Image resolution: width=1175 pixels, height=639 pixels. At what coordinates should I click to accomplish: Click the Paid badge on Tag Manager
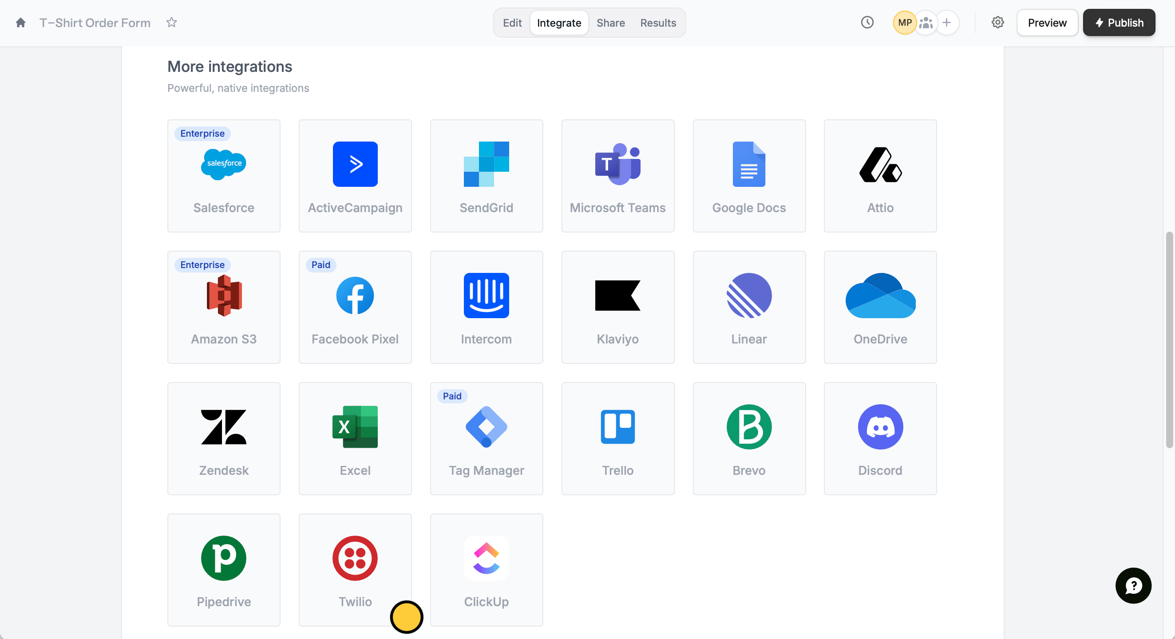point(452,396)
